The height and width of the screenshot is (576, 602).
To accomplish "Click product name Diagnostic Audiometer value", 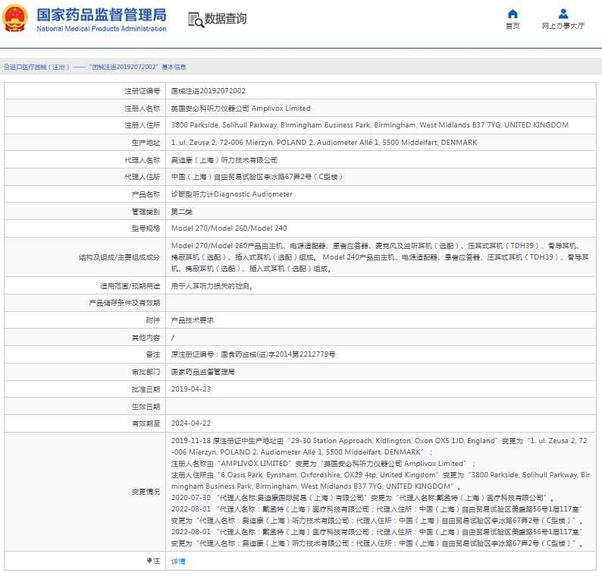I will [x=232, y=194].
